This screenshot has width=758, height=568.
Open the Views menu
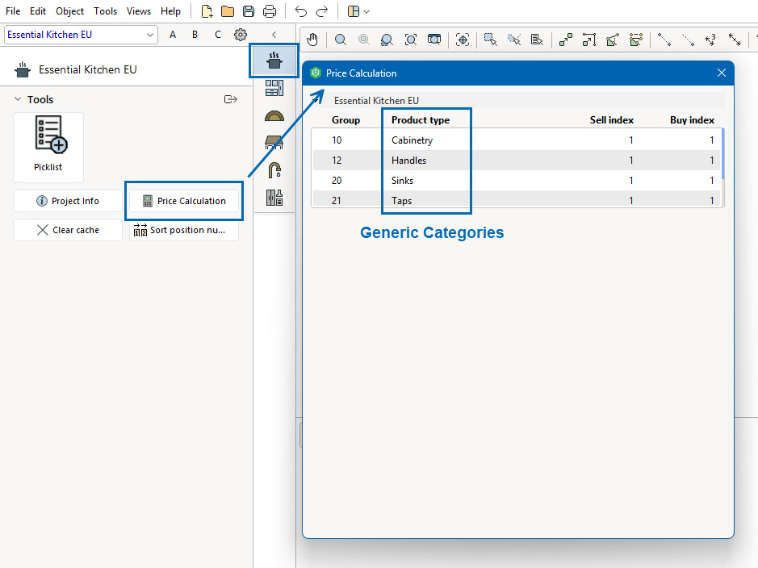point(139,11)
